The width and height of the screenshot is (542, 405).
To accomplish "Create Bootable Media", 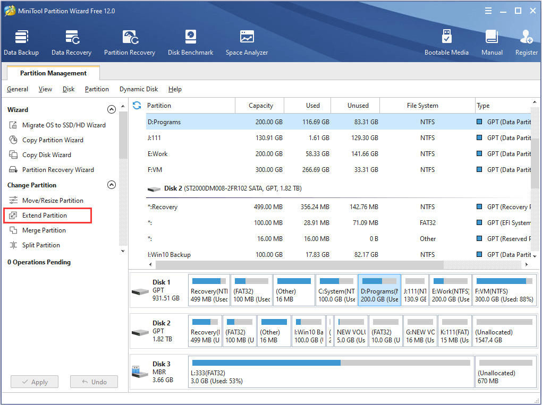I will 446,43.
